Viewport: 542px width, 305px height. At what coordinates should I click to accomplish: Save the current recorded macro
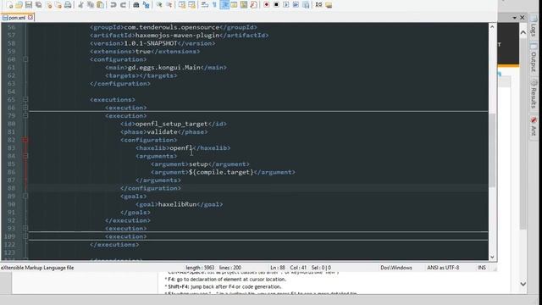coord(306,5)
